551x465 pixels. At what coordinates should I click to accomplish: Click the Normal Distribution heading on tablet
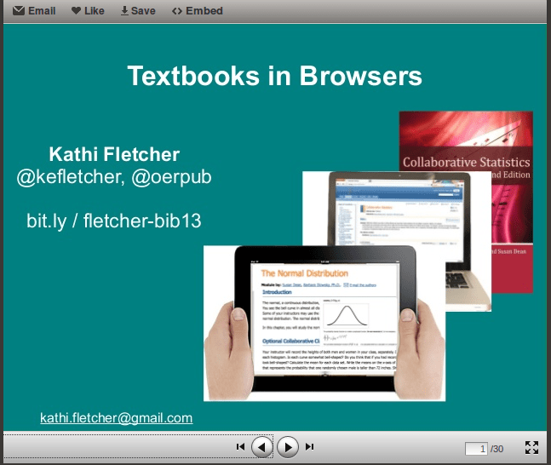click(304, 273)
